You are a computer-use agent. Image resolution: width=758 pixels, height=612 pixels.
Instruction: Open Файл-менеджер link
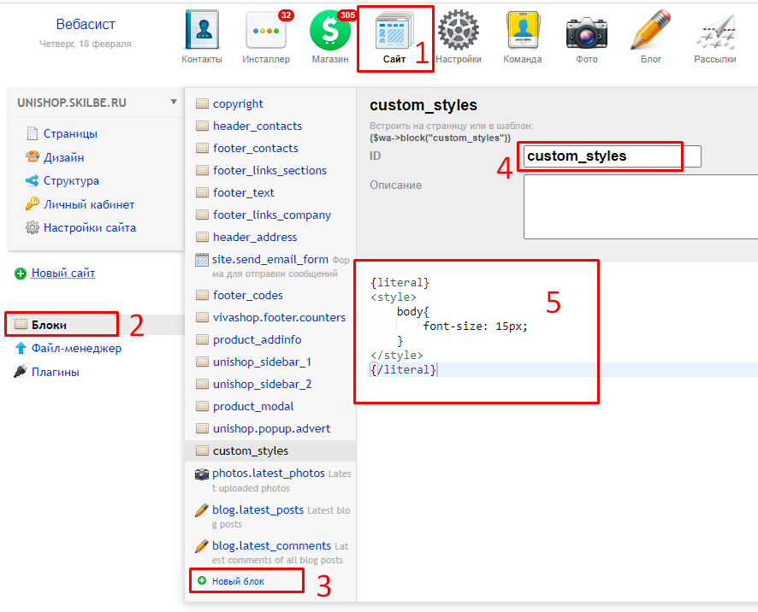pos(76,348)
